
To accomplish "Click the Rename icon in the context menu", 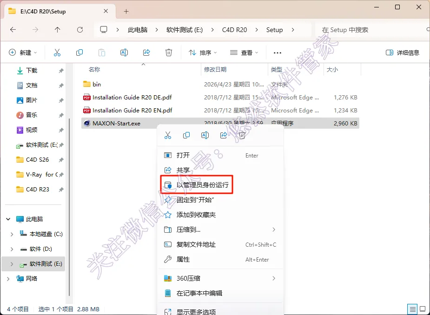I will click(x=205, y=135).
